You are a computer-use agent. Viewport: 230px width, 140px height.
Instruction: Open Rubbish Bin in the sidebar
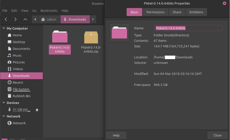(22, 96)
